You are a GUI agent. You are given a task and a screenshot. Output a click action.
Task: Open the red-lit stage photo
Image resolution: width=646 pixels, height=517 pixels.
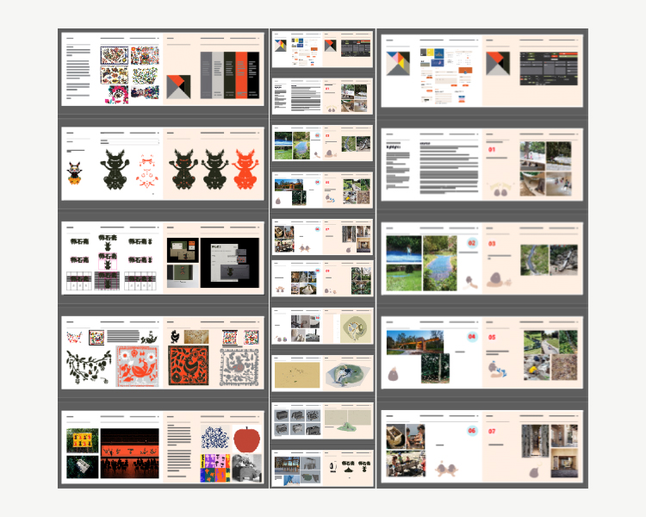tap(129, 453)
